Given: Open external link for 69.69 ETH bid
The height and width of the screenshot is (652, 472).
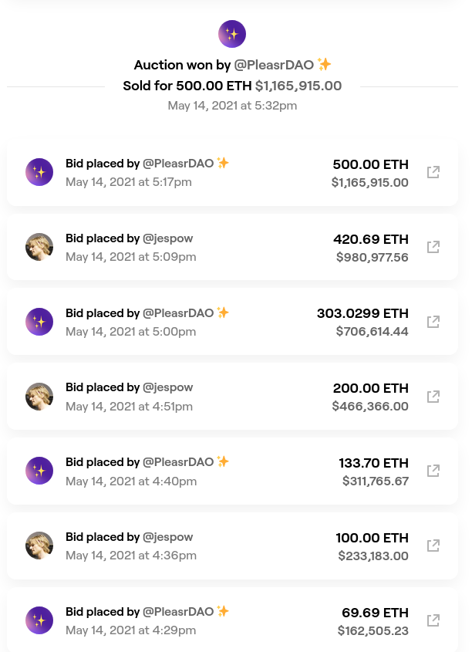Looking at the screenshot, I should (433, 620).
